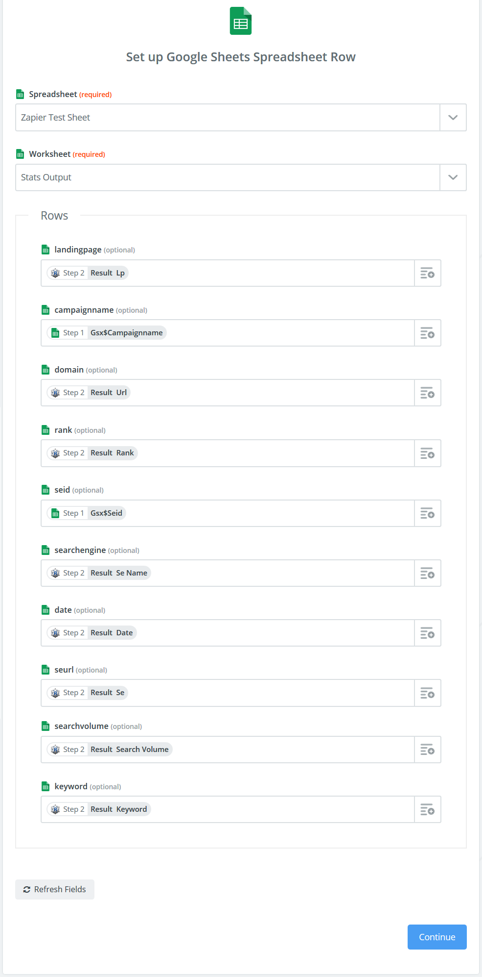The height and width of the screenshot is (977, 482).
Task: Click inside the keyword input field
Action: [x=279, y=809]
